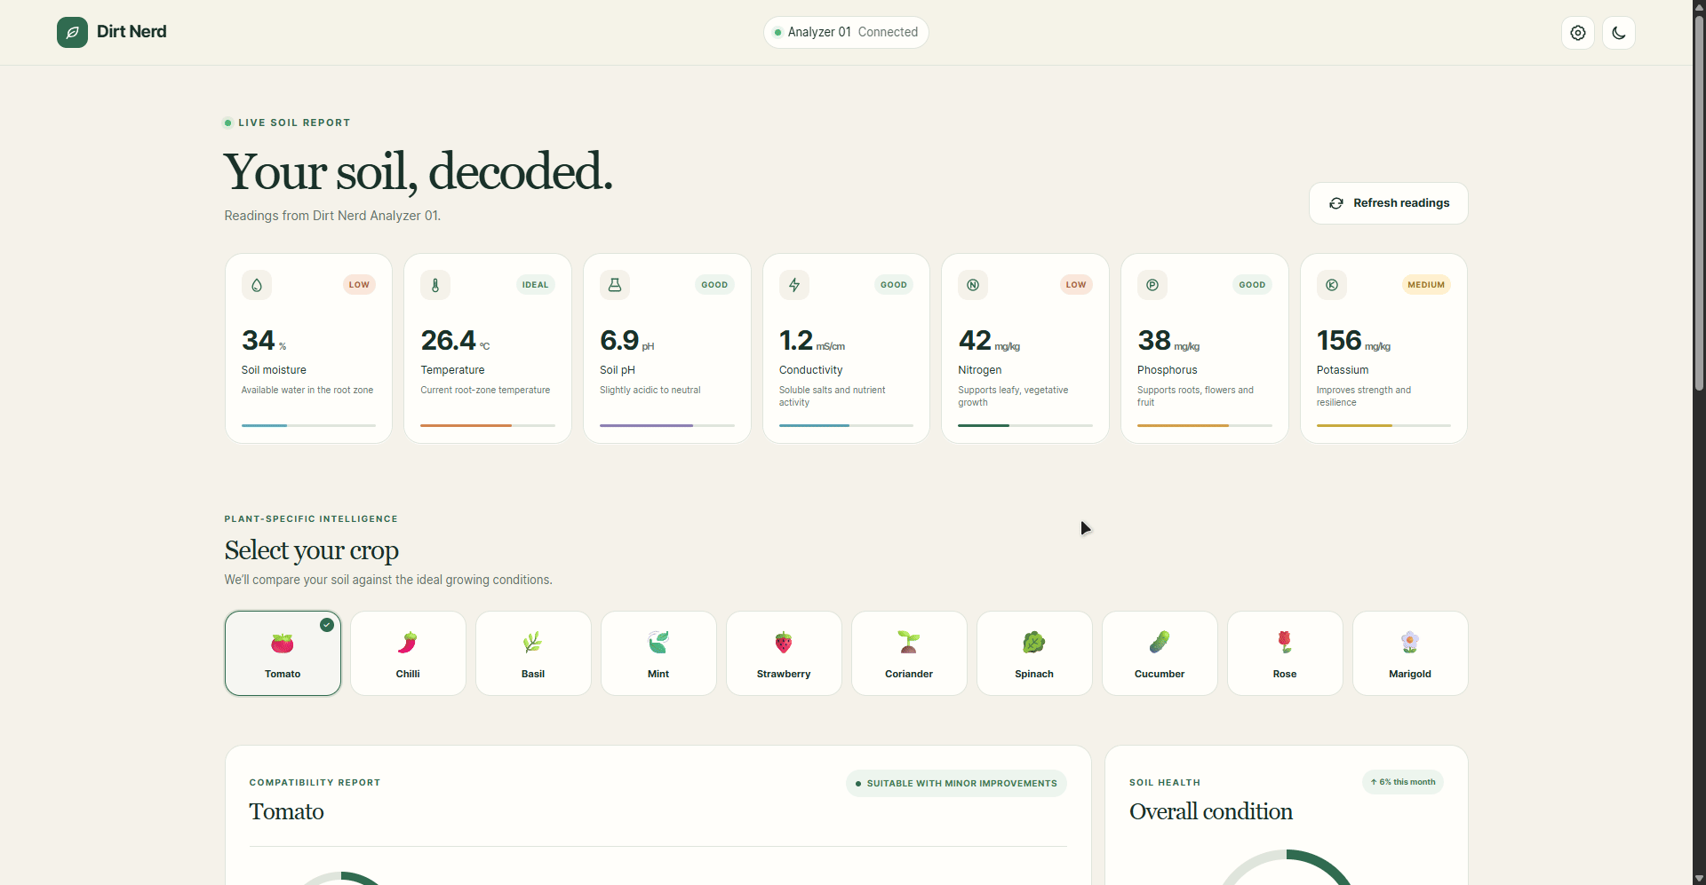Click the Soil moisture progress bar
This screenshot has height=885, width=1706.
pos(308,426)
